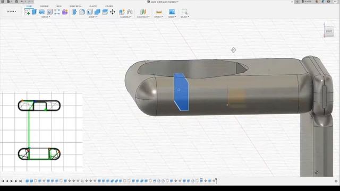Step back one timeline feature

[7, 181]
